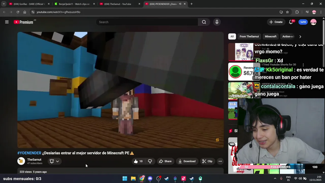Image resolution: width=325 pixels, height=183 pixels.
Task: Select 'Action-ad' filter chip
Action: [x=288, y=37]
